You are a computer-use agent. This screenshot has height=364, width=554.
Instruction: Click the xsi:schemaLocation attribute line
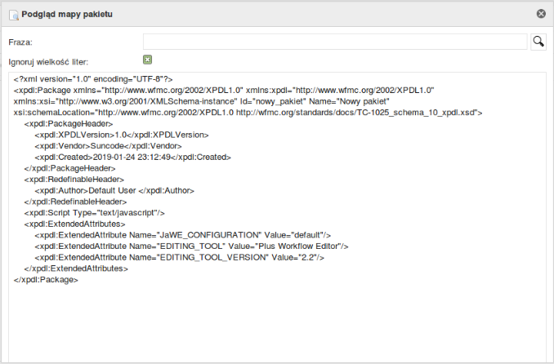(x=248, y=113)
